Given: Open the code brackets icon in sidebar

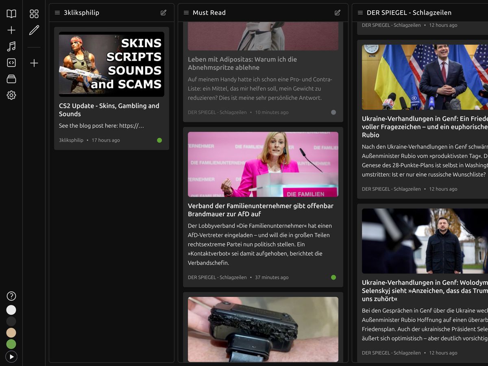Looking at the screenshot, I should click(11, 63).
